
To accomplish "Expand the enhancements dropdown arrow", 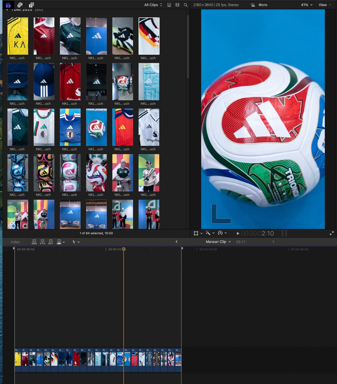I will [x=213, y=233].
